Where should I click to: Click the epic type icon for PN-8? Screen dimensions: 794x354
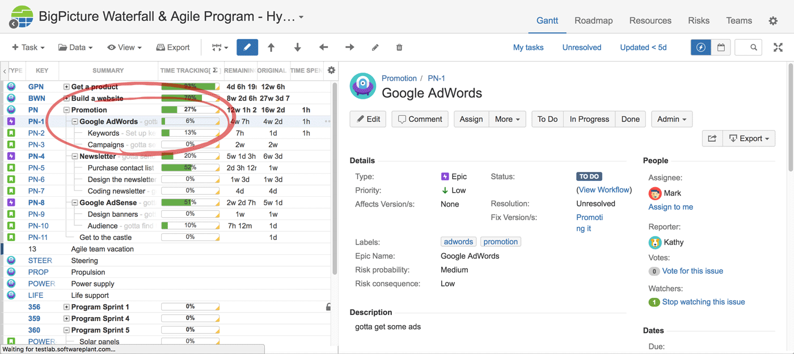click(x=11, y=203)
